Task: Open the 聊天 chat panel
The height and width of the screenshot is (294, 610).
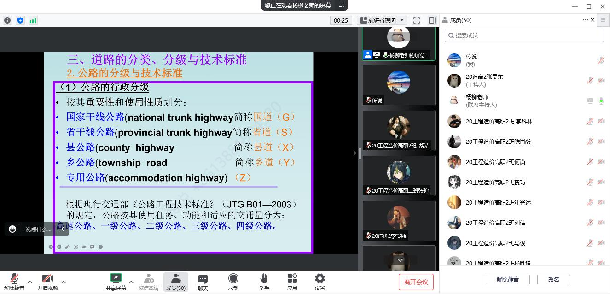Action: (x=203, y=282)
